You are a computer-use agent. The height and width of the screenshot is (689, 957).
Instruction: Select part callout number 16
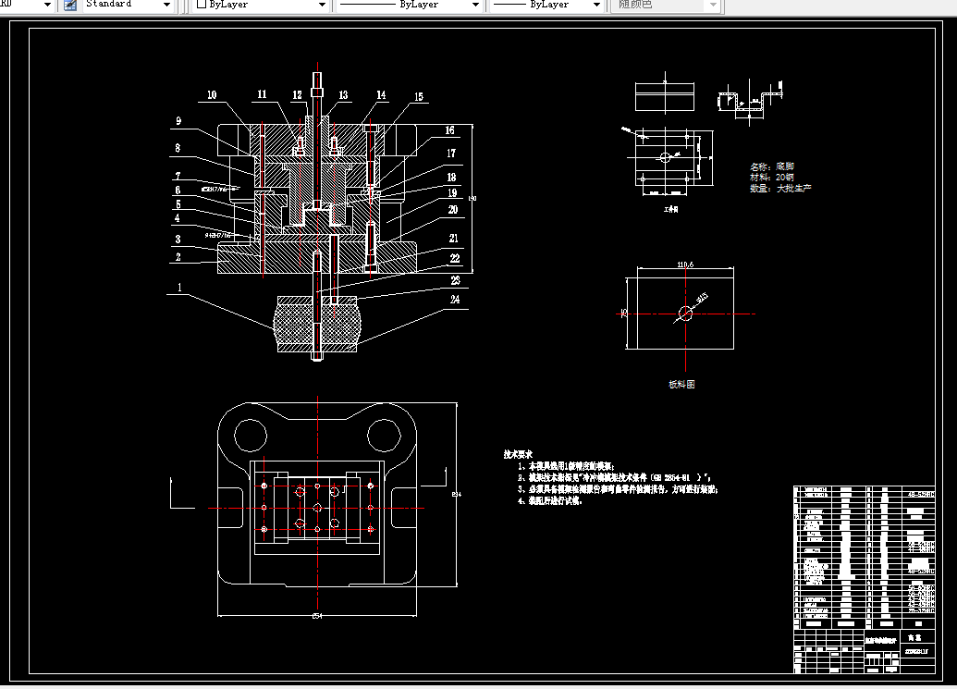point(449,130)
